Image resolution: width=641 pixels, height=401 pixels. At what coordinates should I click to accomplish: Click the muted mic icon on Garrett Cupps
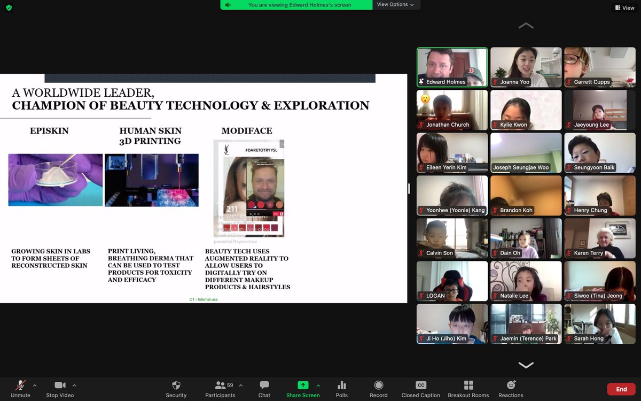569,82
